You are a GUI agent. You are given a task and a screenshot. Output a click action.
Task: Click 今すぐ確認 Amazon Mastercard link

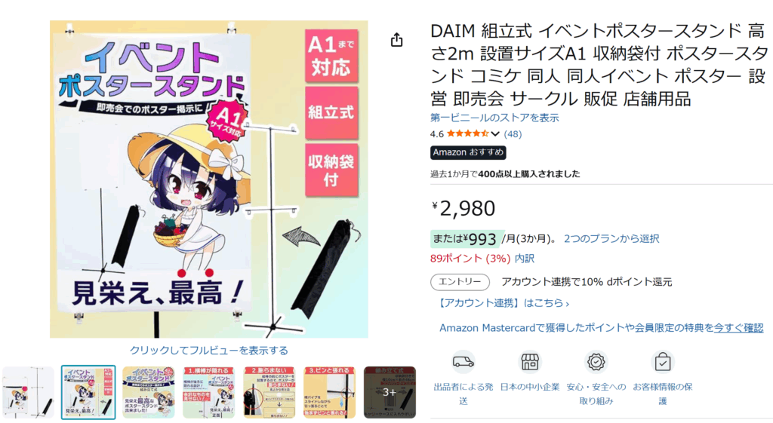point(738,328)
